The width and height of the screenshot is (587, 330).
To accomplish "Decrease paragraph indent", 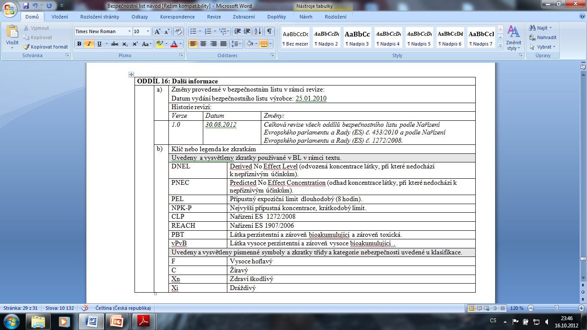I will (x=237, y=31).
